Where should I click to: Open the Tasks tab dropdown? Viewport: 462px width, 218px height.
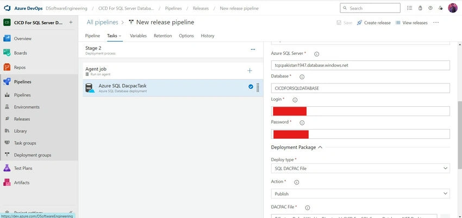pyautogui.click(x=114, y=36)
